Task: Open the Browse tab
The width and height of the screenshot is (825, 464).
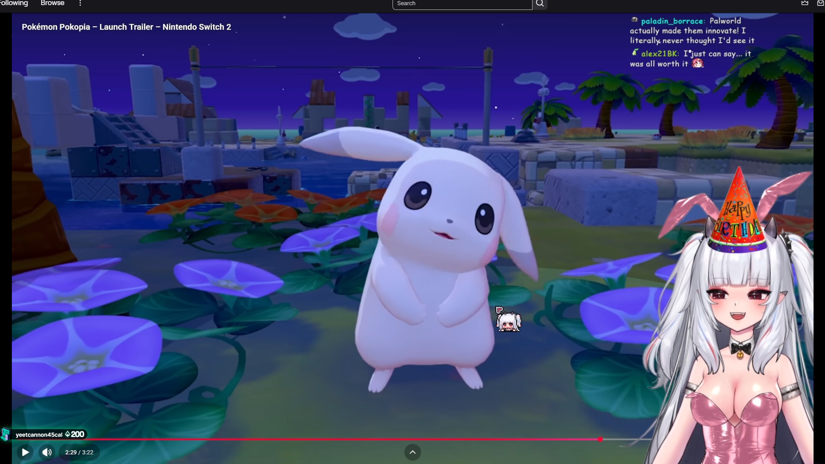Action: [x=52, y=3]
